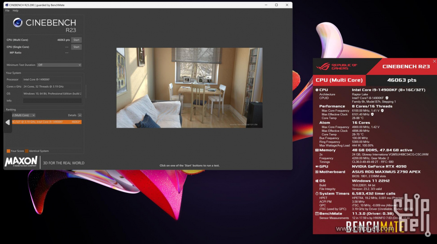Viewport: 437px width, 244px height.
Task: Expand the Details dropdown arrow in Ranking
Action: 80,115
